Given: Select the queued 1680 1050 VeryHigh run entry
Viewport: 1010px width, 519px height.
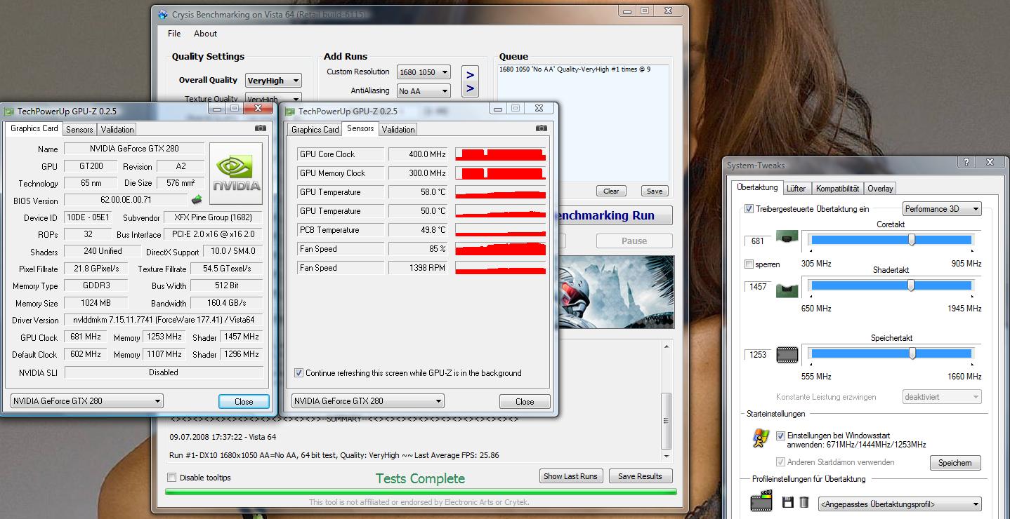Looking at the screenshot, I should coord(575,69).
